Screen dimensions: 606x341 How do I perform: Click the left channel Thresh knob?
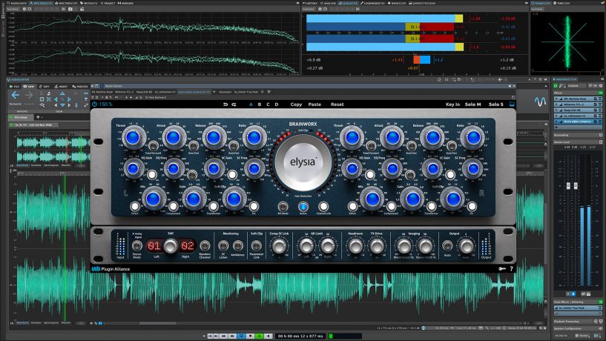click(133, 137)
